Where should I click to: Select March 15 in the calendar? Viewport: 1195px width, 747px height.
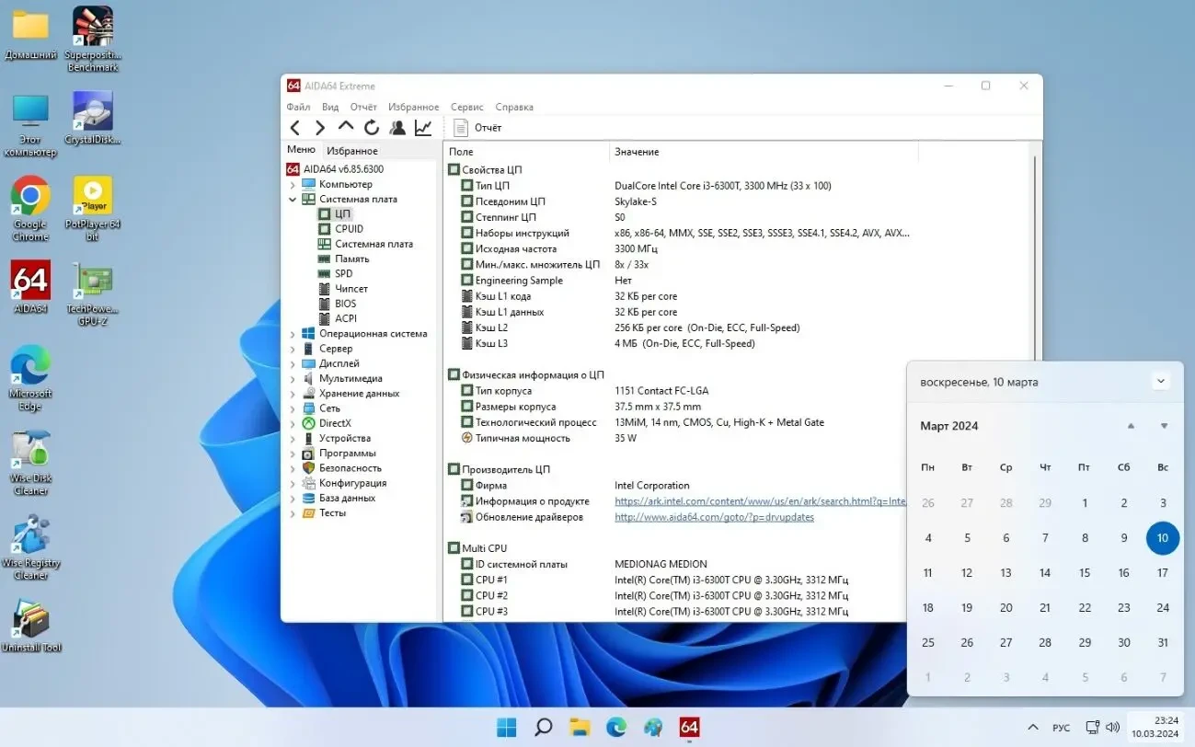tap(1085, 573)
